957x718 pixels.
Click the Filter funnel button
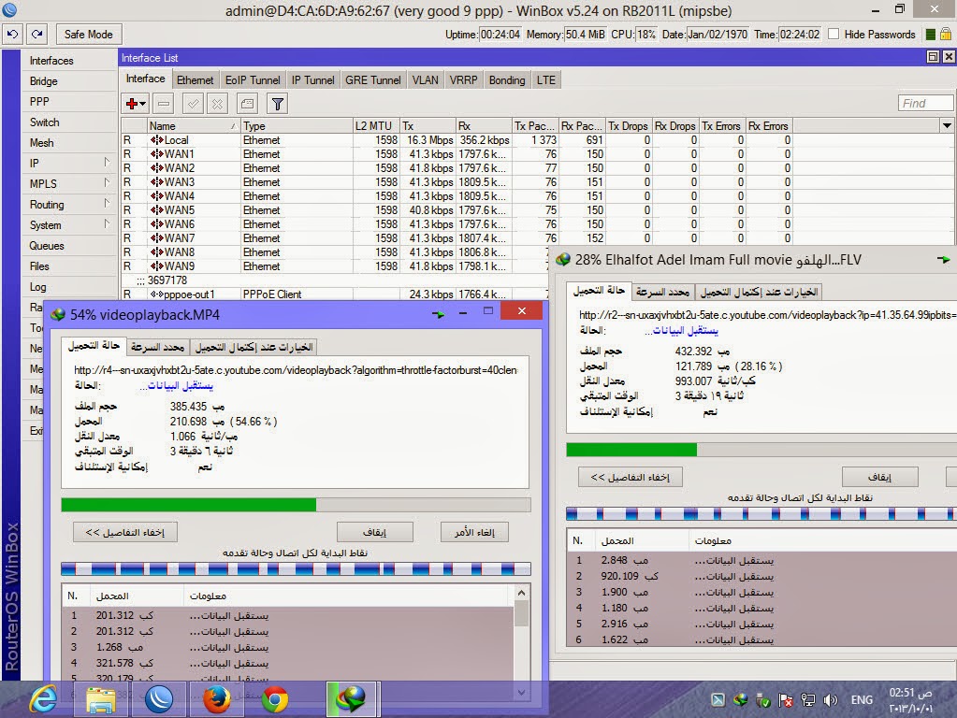pos(278,104)
